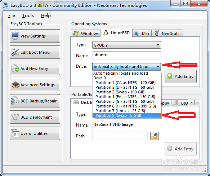Choose Partition 8 (Swap - 8 GiB)
This screenshot has width=210, height=176.
tap(126, 115)
